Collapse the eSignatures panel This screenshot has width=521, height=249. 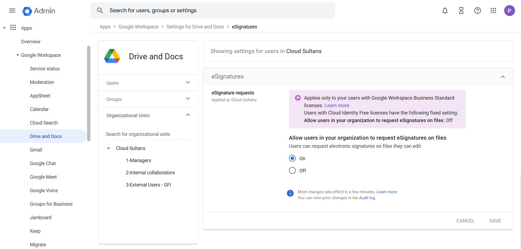[x=503, y=77]
